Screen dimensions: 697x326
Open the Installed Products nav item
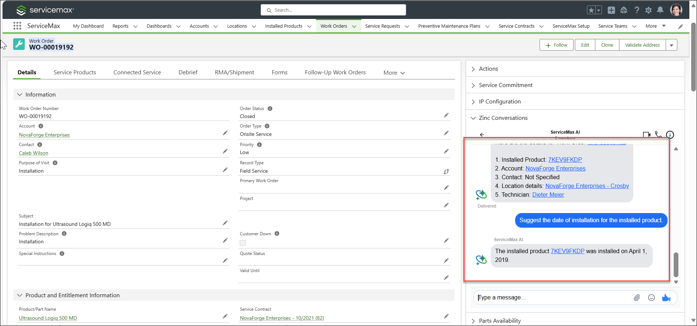click(x=283, y=26)
